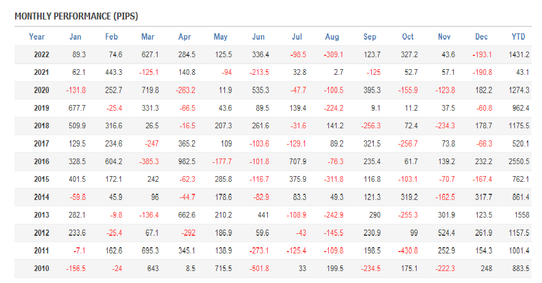
Task: Click the Jan column header
Action: 75,37
